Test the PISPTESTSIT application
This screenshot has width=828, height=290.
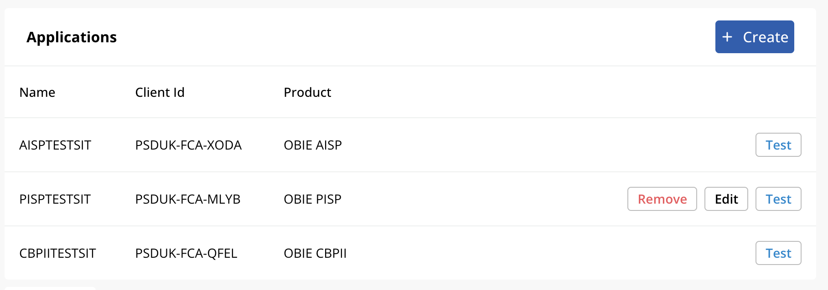click(778, 199)
